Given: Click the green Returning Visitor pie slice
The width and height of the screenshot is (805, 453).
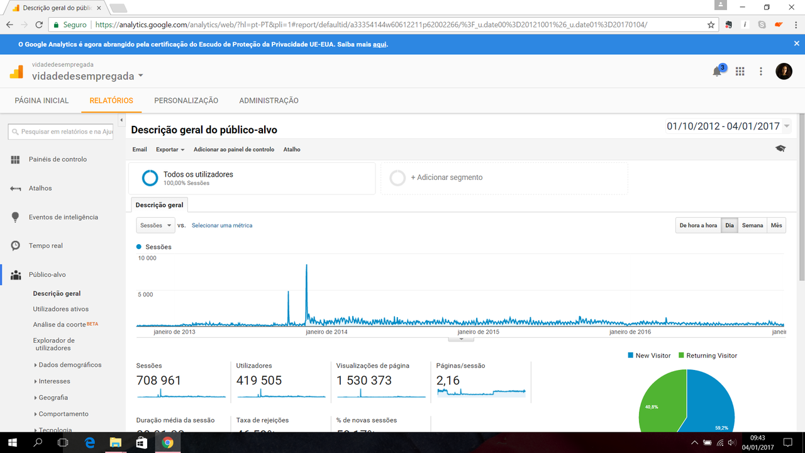Looking at the screenshot, I should 660,403.
